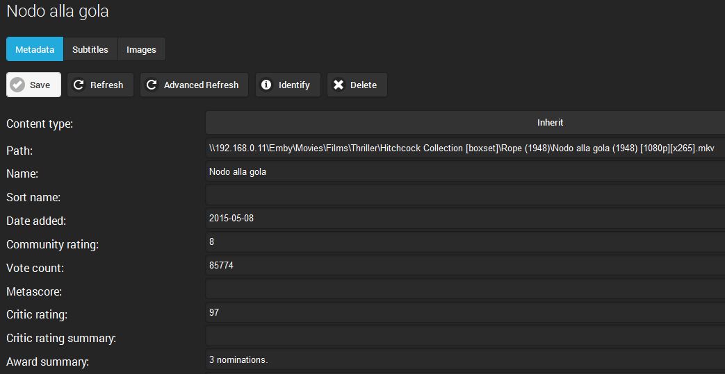
Task: Select the Community rating field
Action: point(465,242)
